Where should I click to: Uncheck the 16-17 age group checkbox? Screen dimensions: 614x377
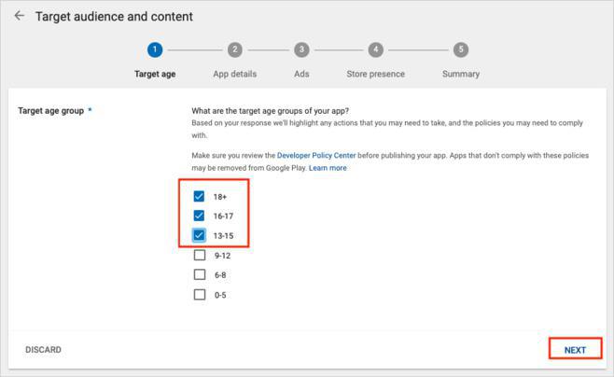pyautogui.click(x=199, y=216)
